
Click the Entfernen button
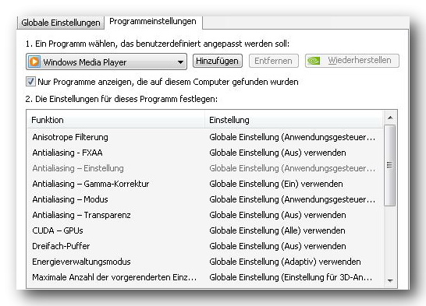(x=274, y=61)
